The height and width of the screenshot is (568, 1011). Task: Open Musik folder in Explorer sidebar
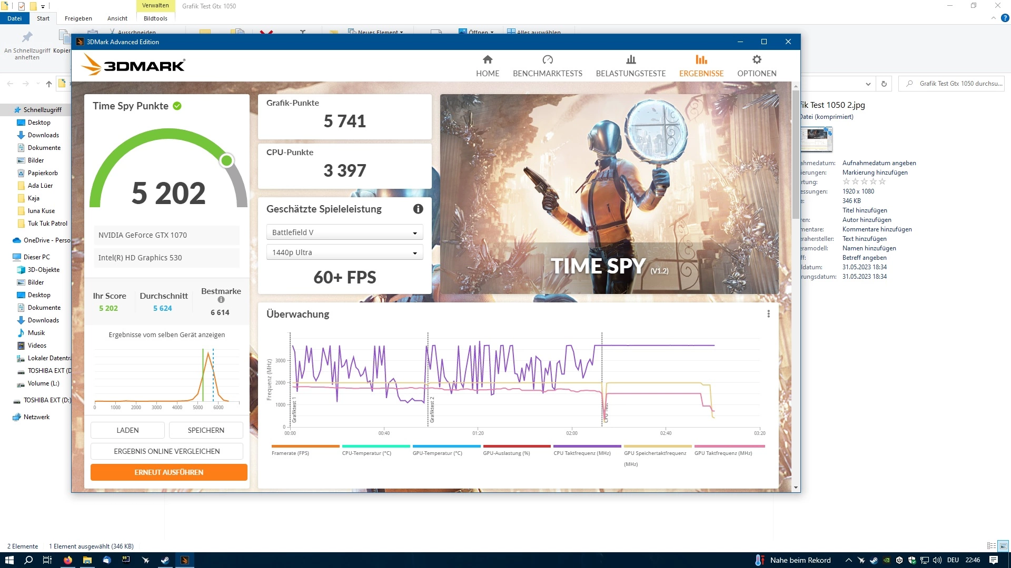coord(36,333)
